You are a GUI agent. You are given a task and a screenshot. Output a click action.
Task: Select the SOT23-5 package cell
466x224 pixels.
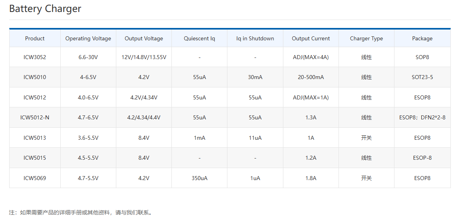click(422, 77)
